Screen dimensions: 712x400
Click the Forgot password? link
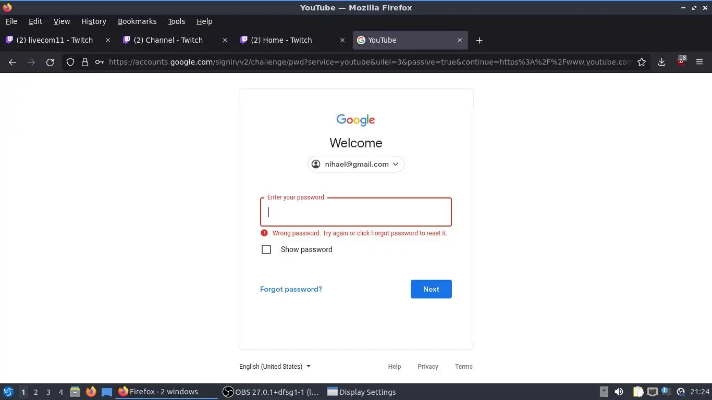point(291,289)
